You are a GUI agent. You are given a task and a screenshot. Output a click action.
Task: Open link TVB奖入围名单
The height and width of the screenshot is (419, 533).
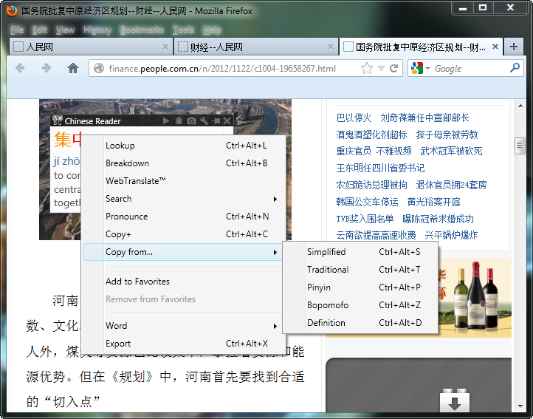(365, 219)
